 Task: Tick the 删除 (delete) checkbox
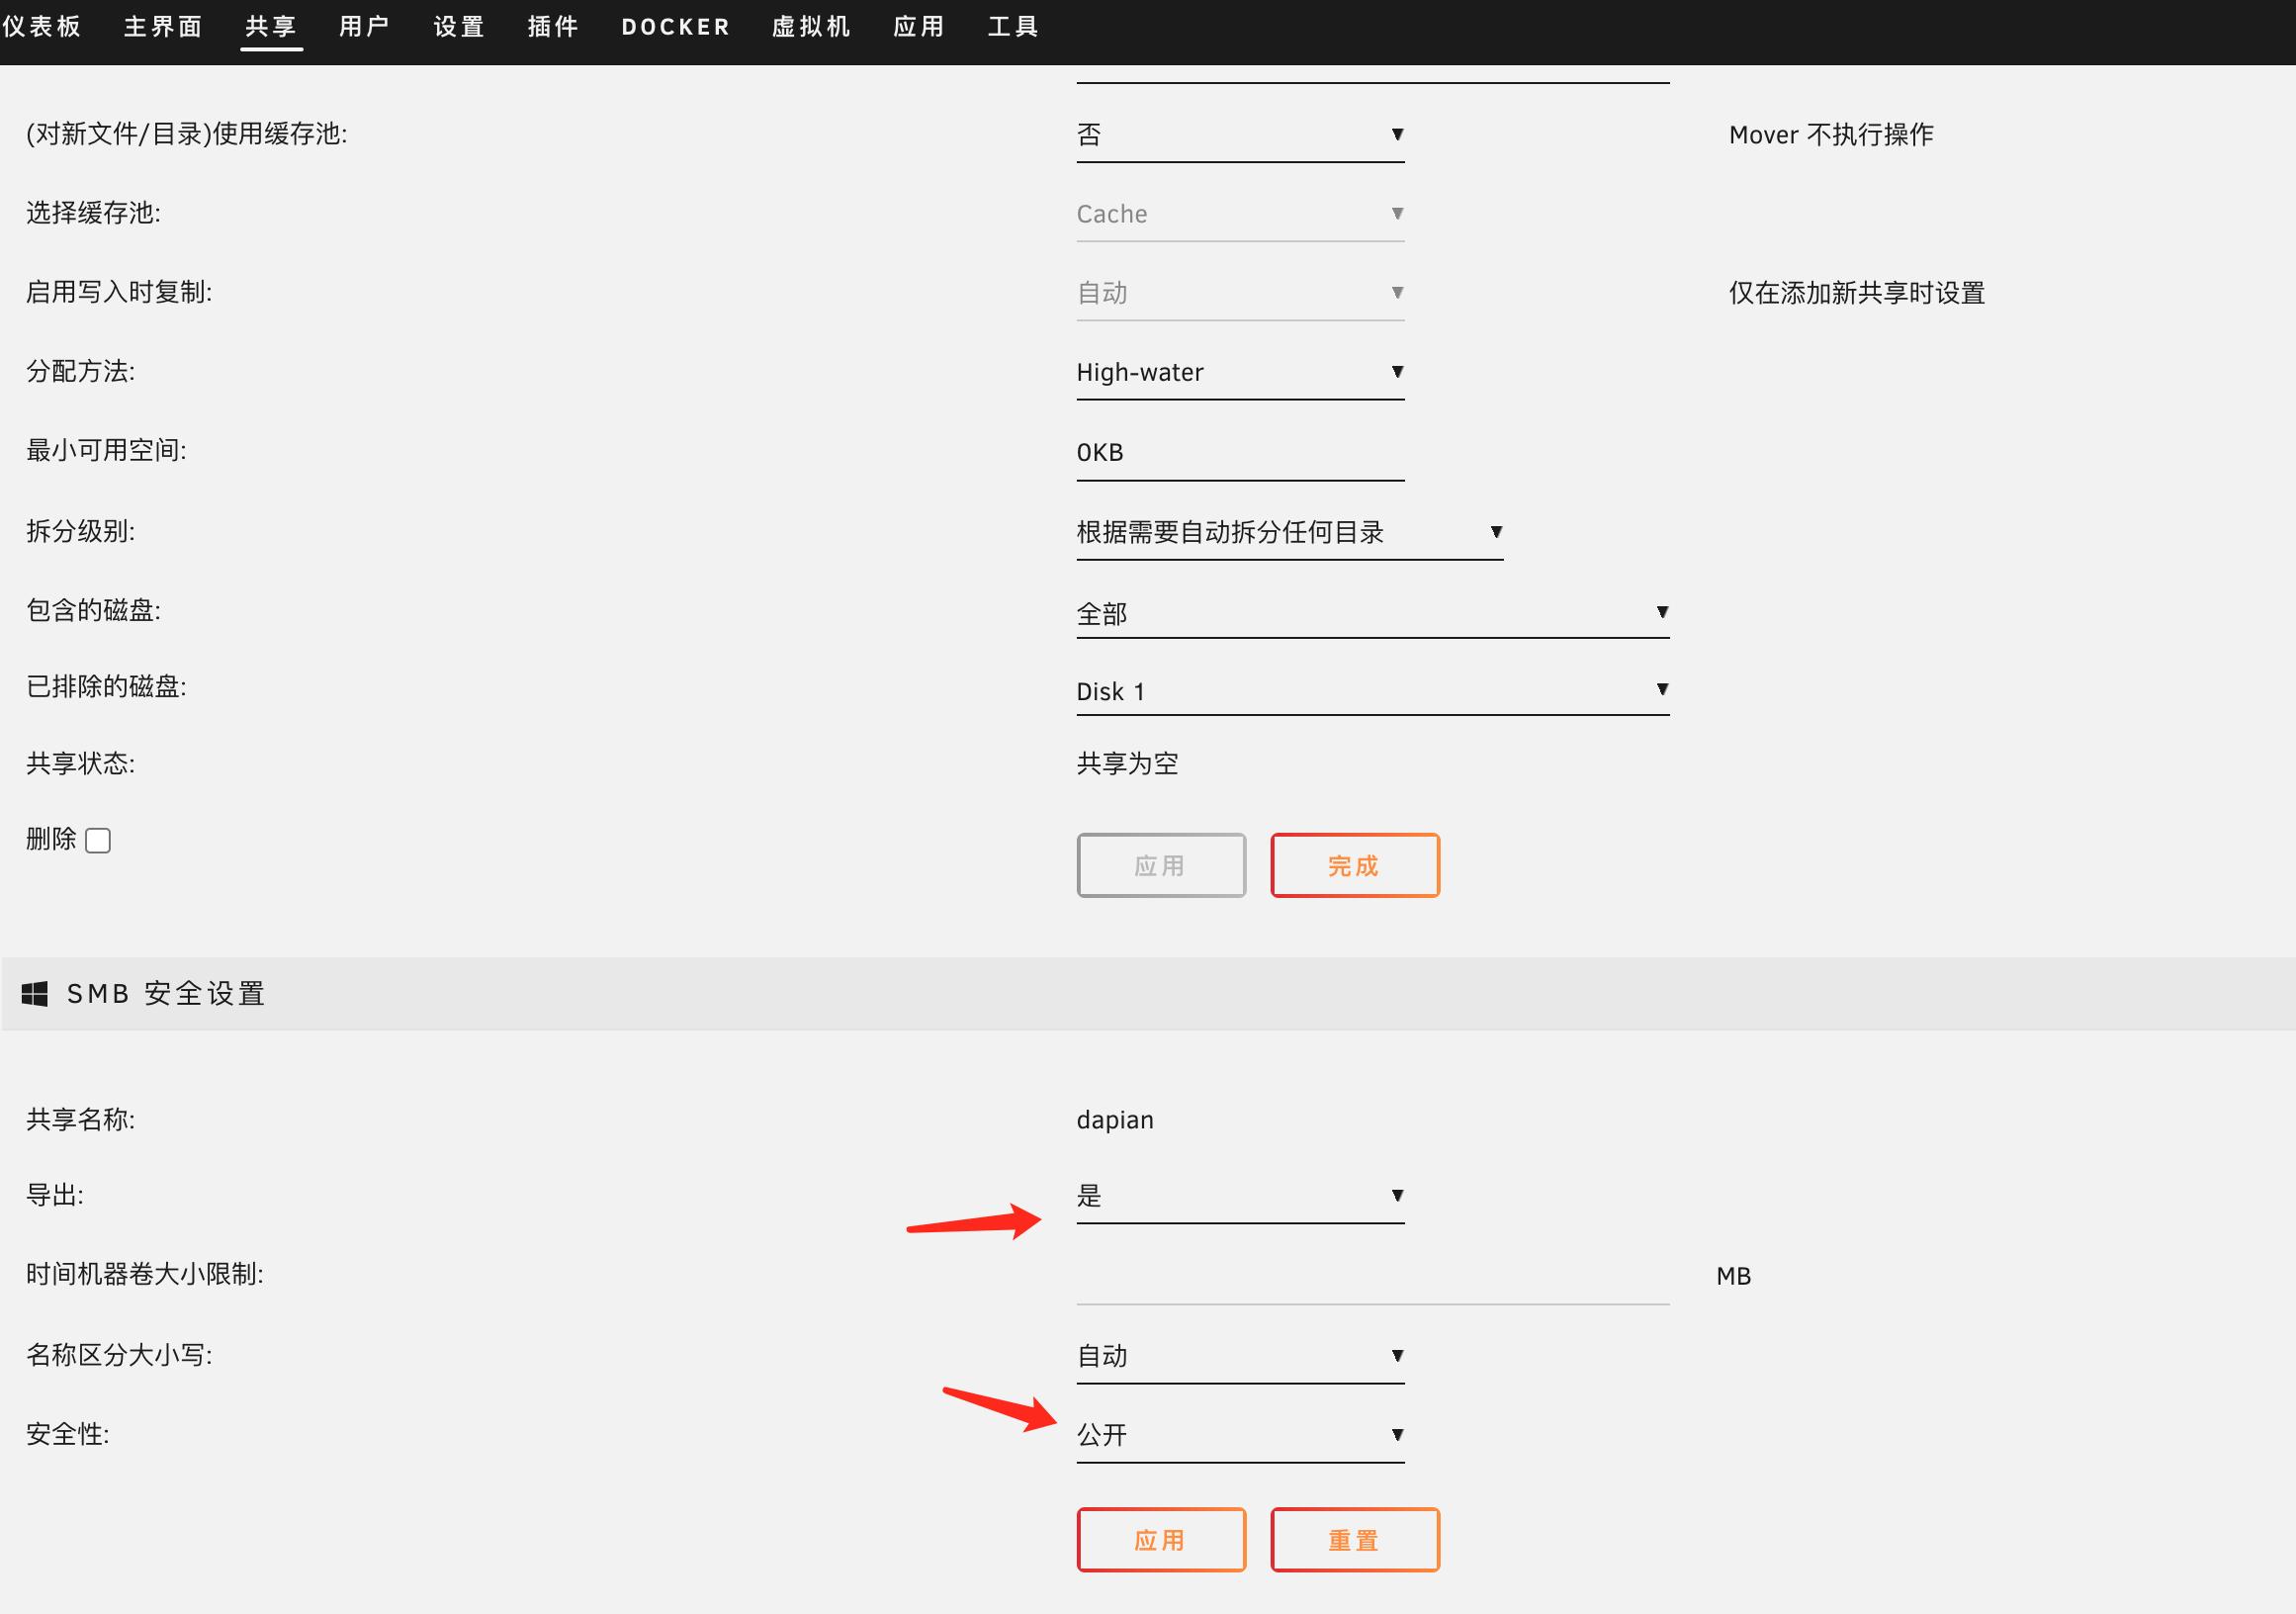(x=98, y=840)
